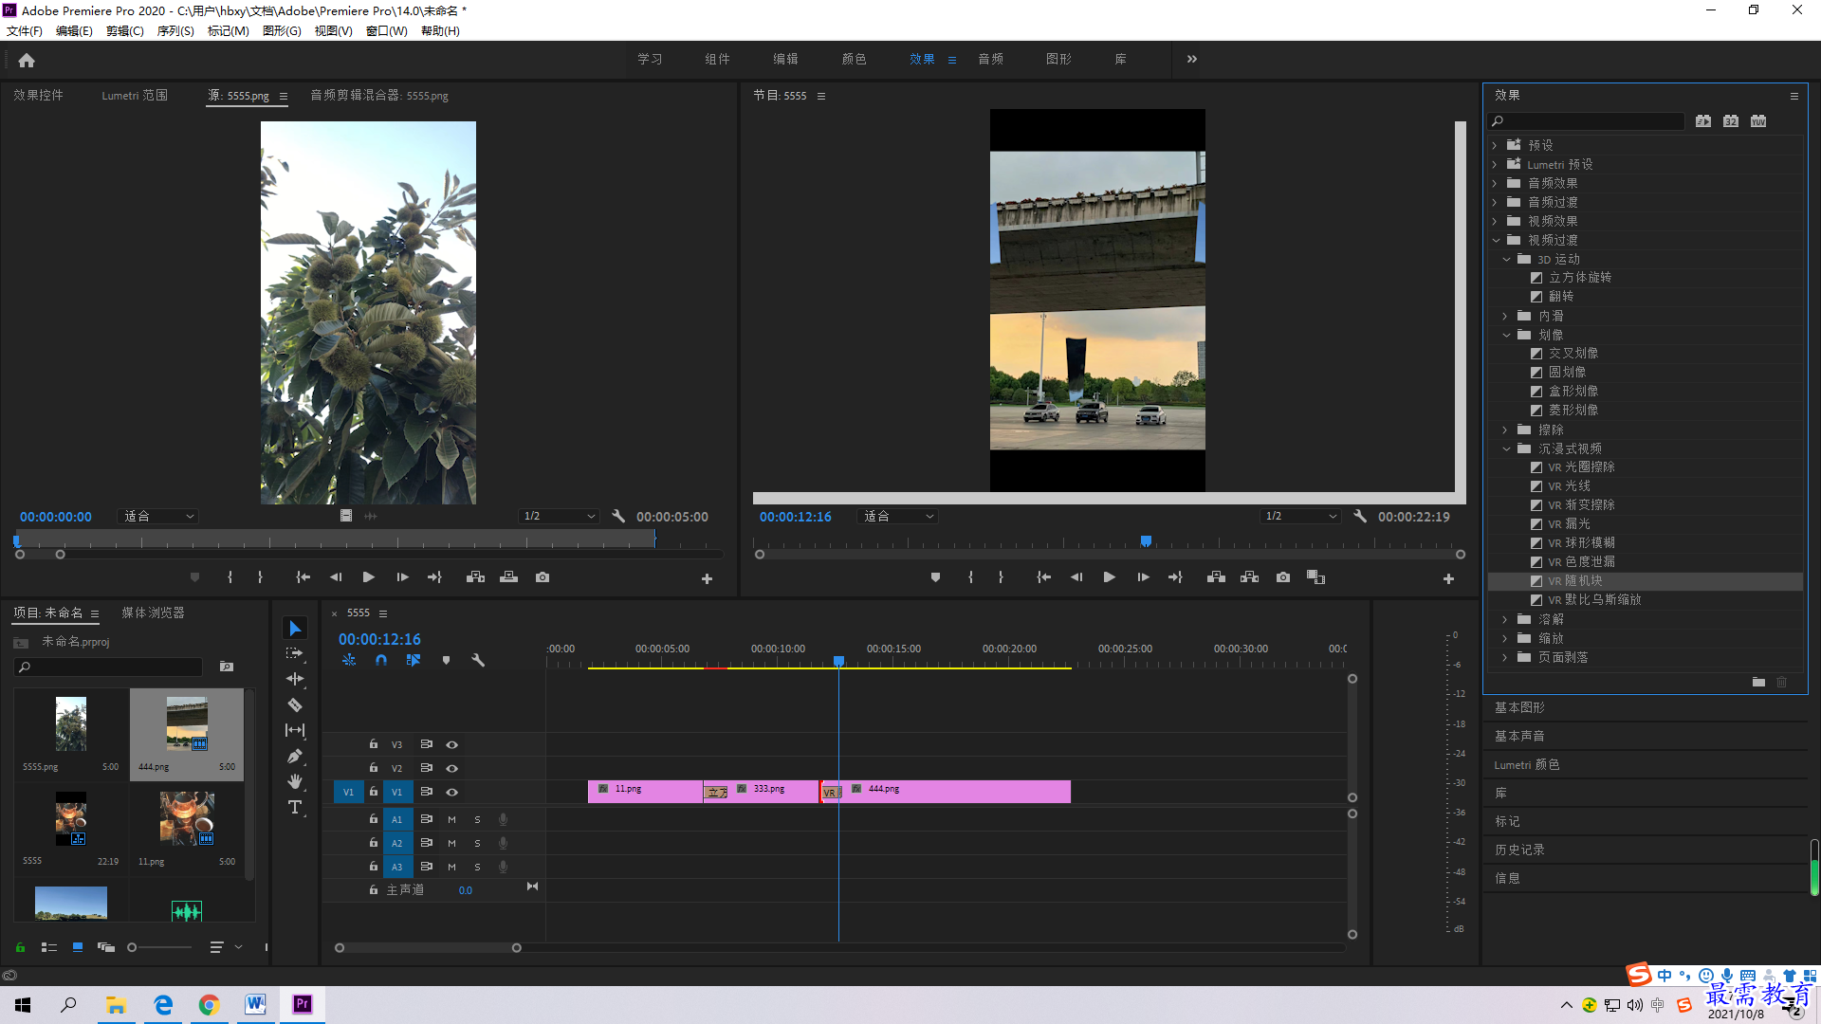Open the 序列(S) menu
The width and height of the screenshot is (1821, 1024).
175,31
